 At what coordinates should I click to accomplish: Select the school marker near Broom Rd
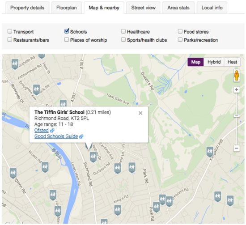(45, 167)
